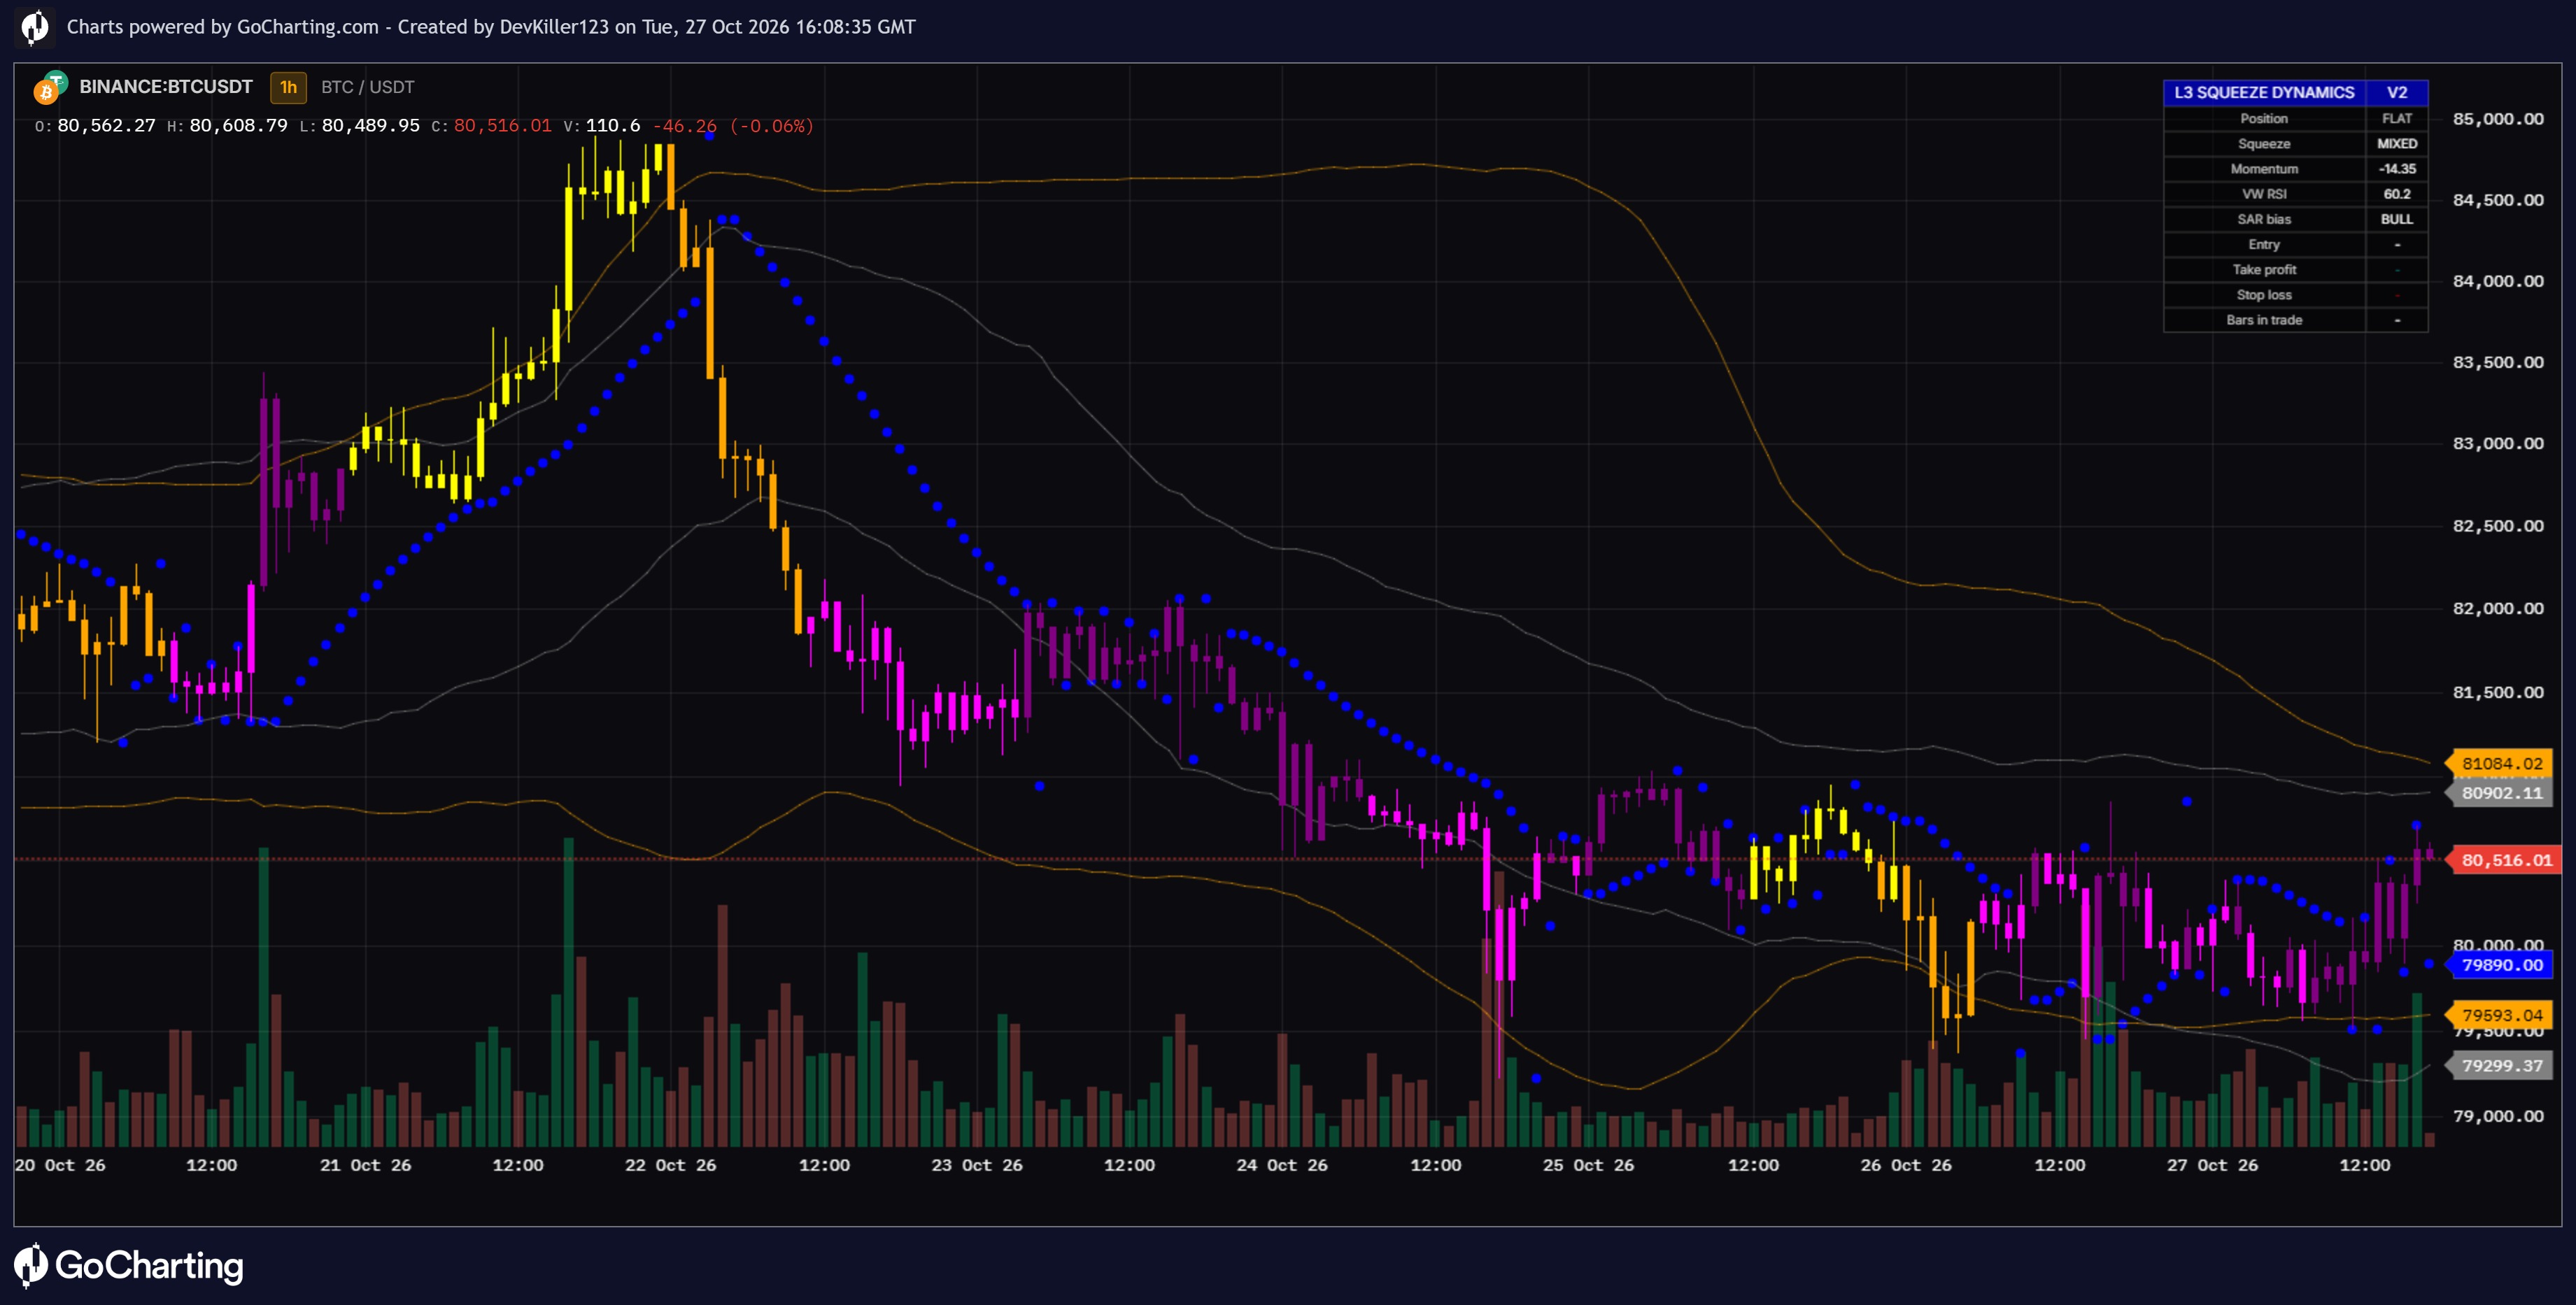Click the volume value 110.6
Viewport: 2576px width, 1305px height.
[613, 125]
